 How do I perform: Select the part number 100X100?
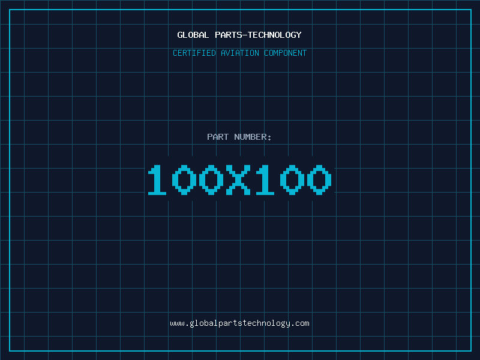239,179
